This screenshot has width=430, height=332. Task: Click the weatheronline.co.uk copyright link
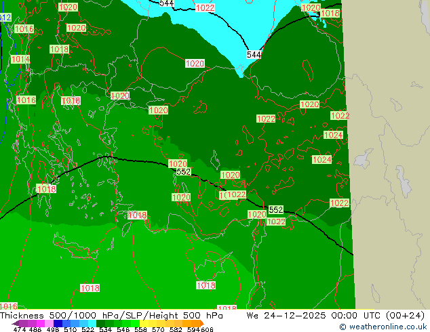[x=383, y=327]
